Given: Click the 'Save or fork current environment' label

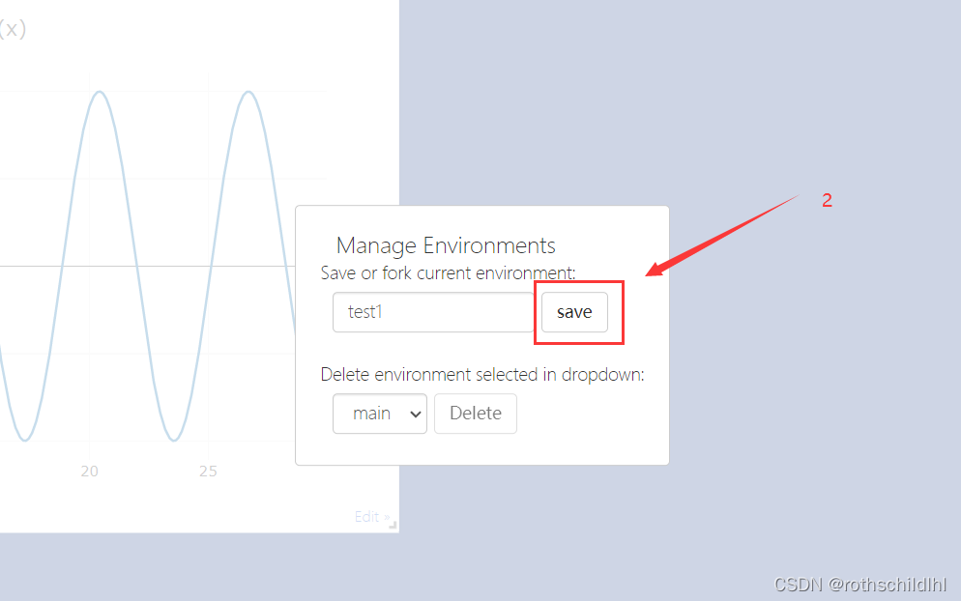Looking at the screenshot, I should point(448,273).
